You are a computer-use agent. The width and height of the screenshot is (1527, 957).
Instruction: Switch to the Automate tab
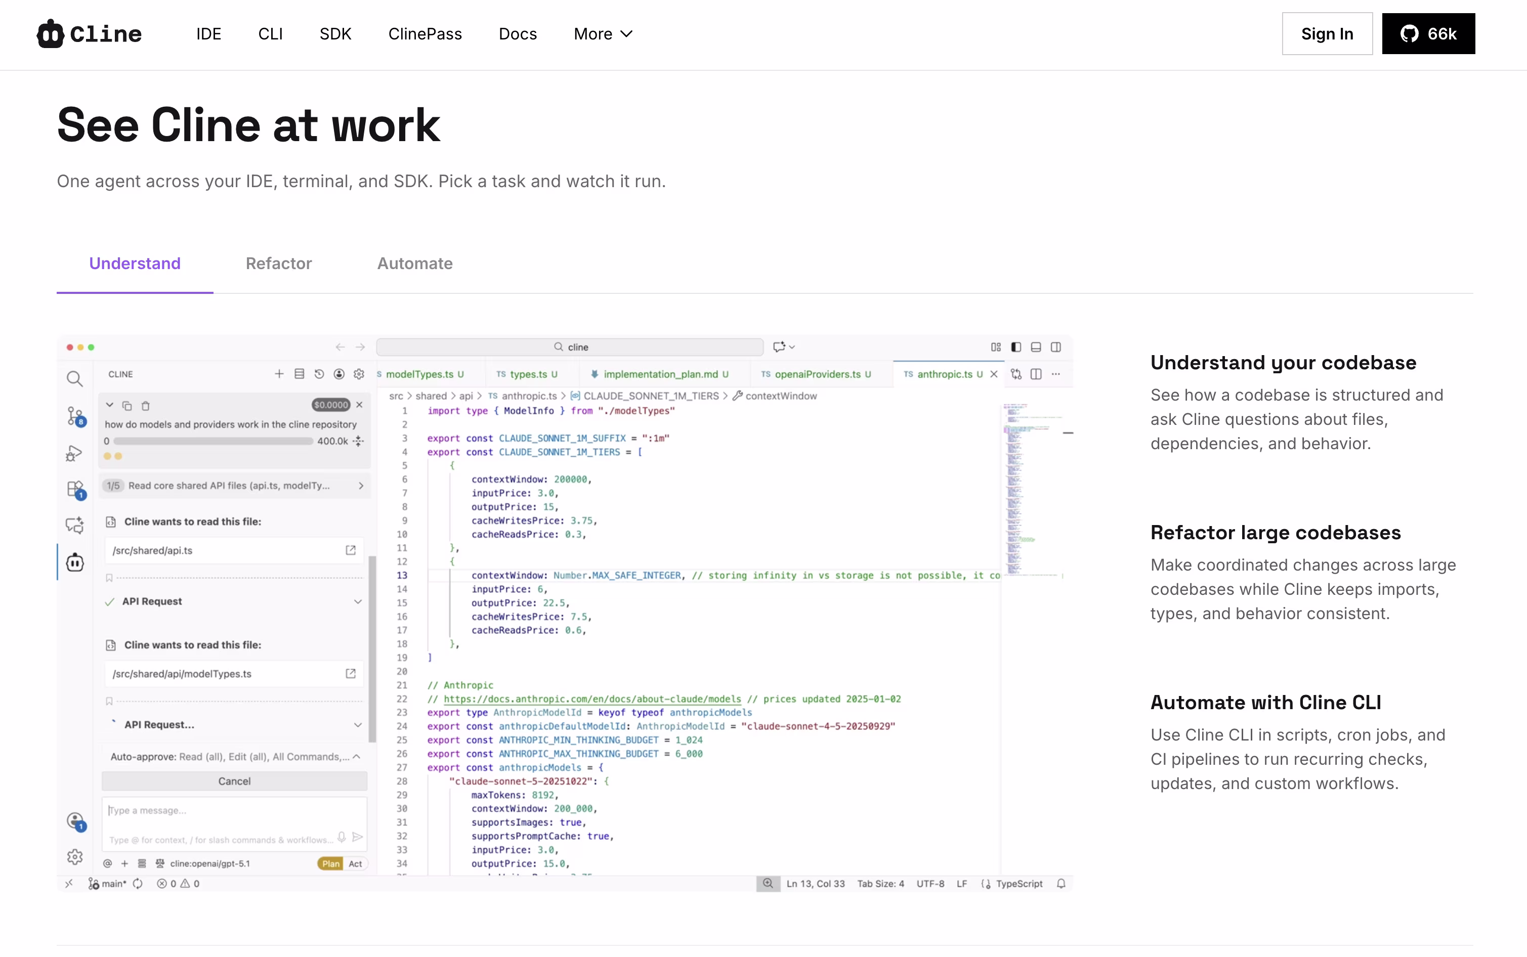(x=415, y=264)
